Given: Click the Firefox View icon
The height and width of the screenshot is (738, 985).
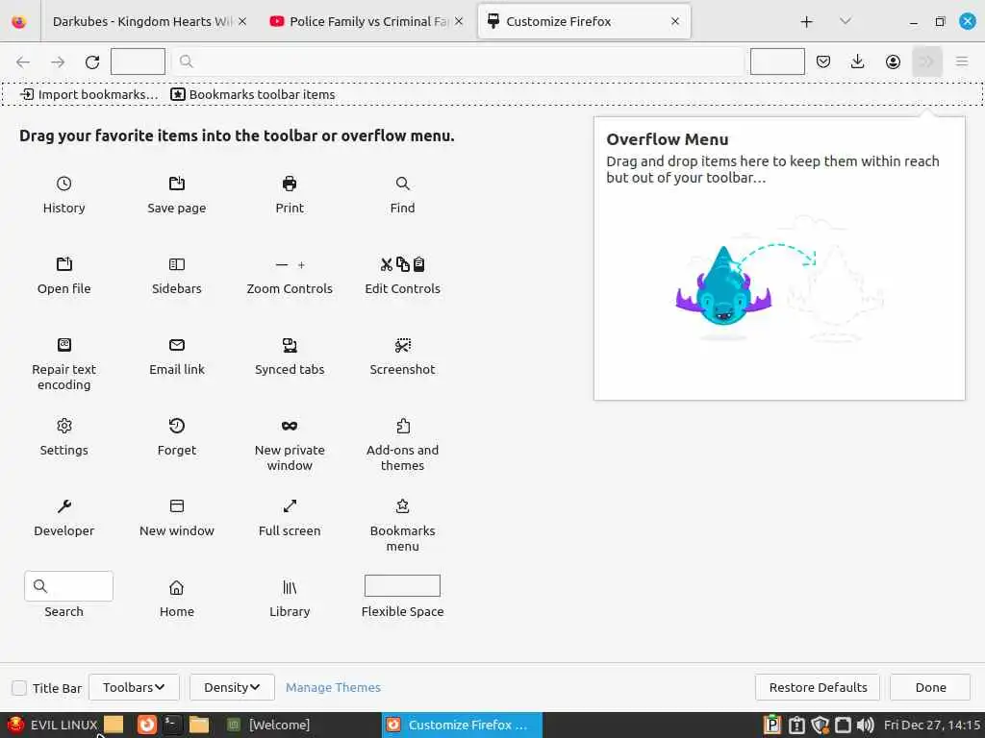Looking at the screenshot, I should (x=19, y=21).
